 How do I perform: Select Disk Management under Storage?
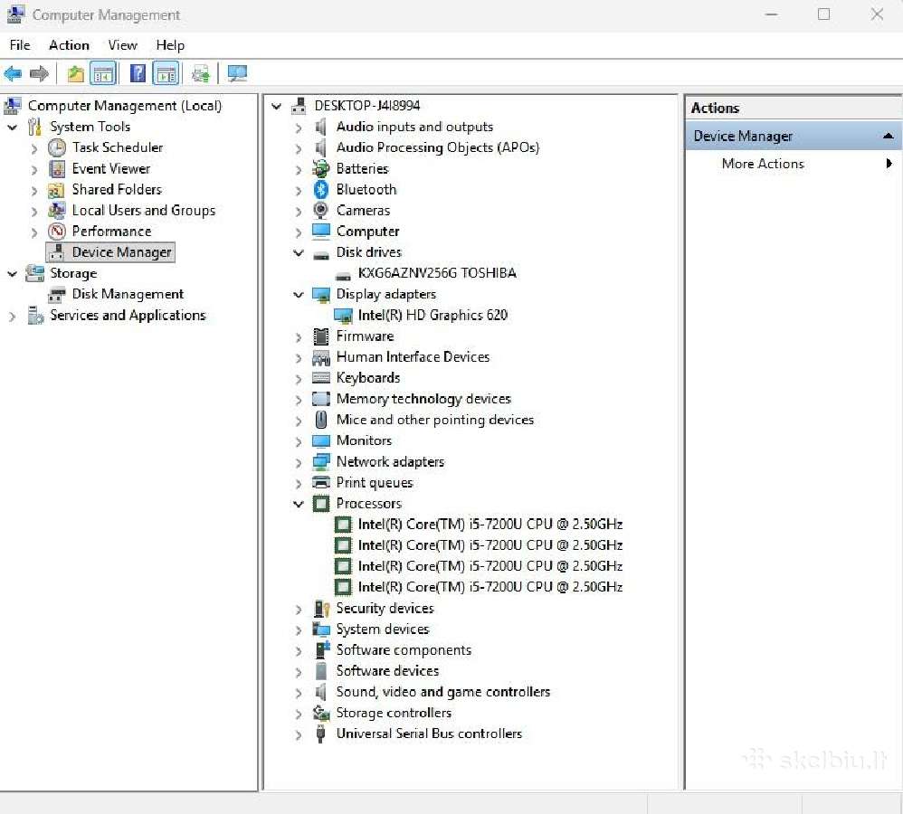tap(128, 294)
